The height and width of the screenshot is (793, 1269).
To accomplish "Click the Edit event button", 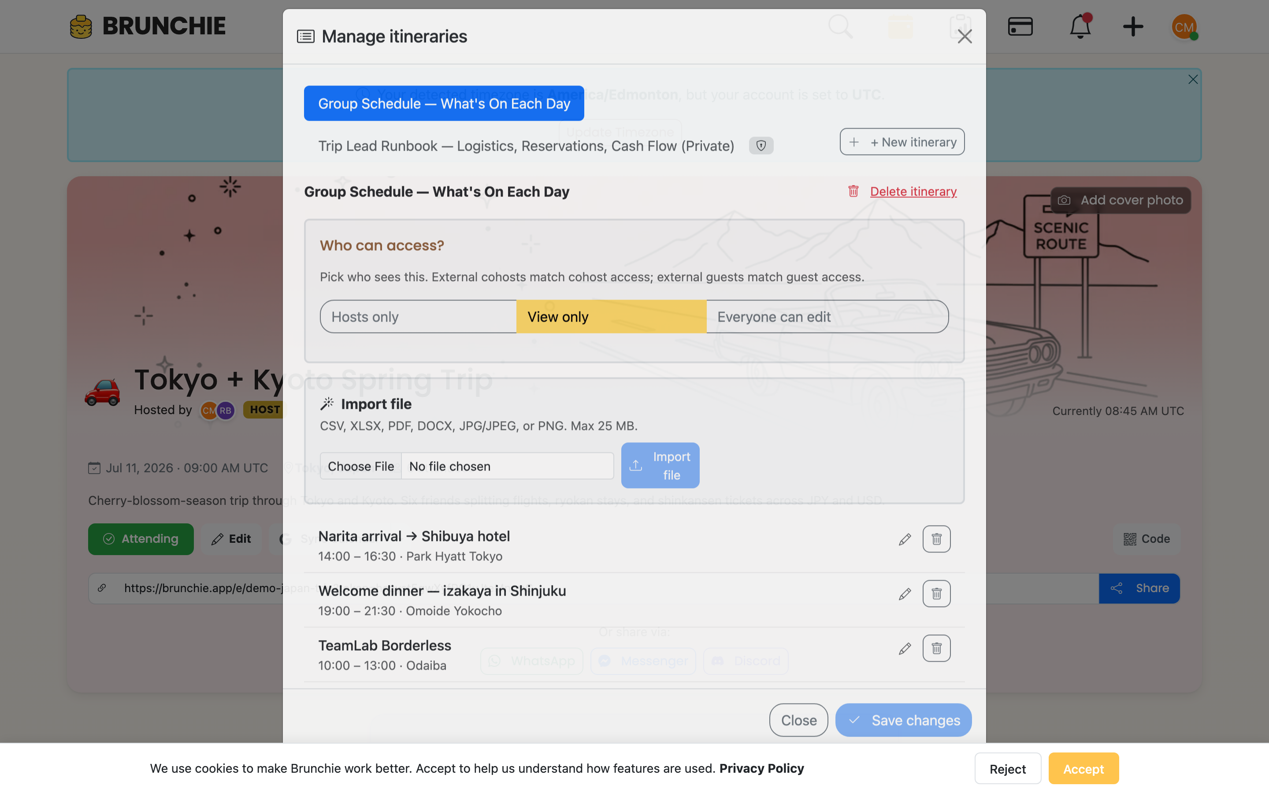I will 231,539.
